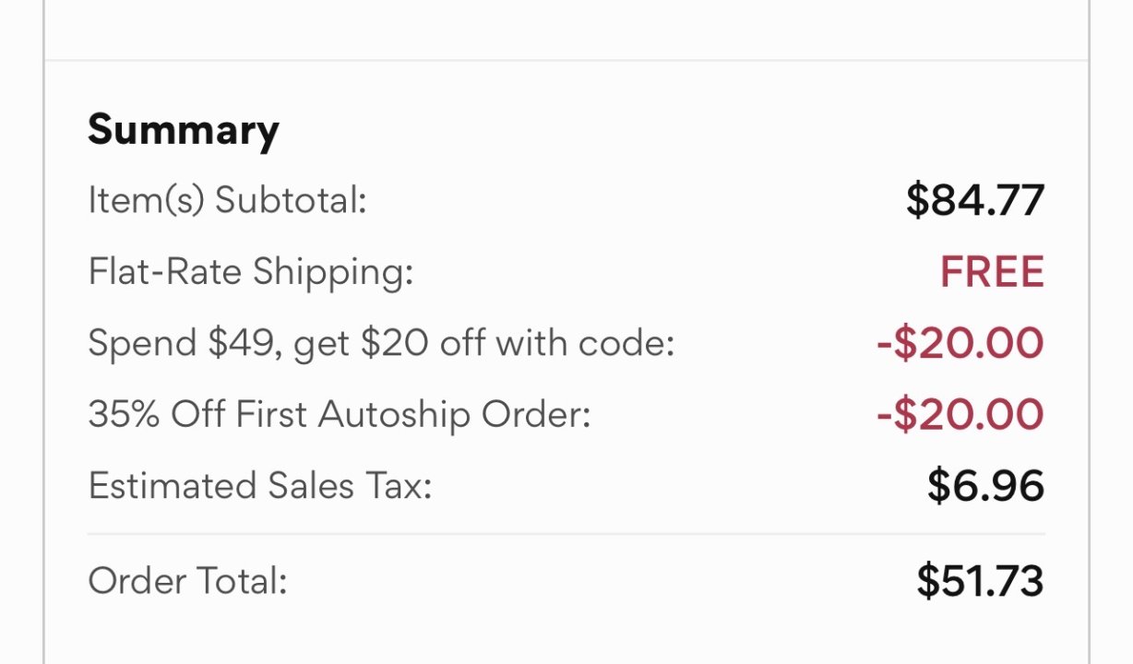Click the Flat-Rate Shipping label
This screenshot has height=664, width=1133.
[250, 272]
